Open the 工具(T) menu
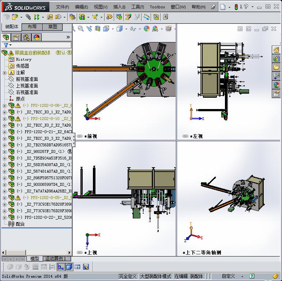This screenshot has height=281, width=282. click(138, 7)
